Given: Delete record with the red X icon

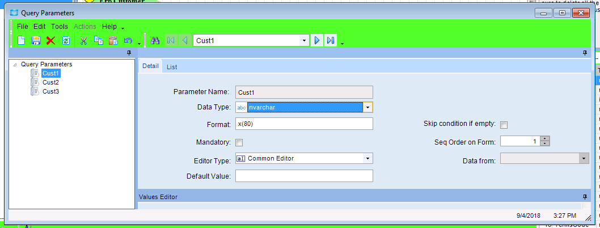Looking at the screenshot, I should click(50, 40).
